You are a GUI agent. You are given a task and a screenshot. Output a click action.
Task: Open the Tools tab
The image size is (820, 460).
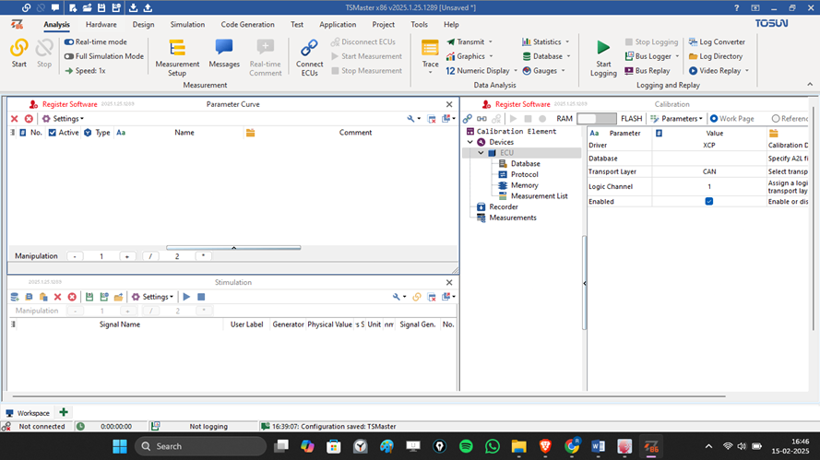click(x=419, y=25)
